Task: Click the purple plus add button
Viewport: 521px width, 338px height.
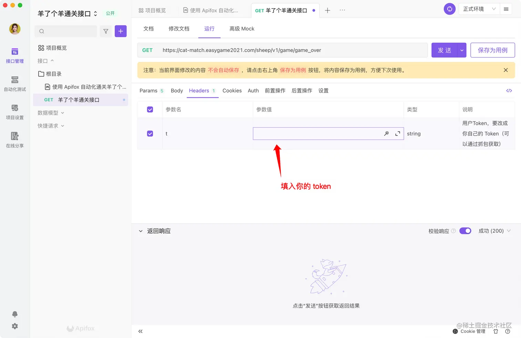Action: pos(121,31)
